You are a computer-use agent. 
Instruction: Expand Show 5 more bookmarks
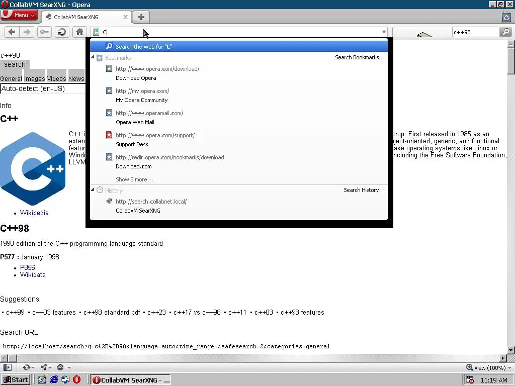coord(134,179)
